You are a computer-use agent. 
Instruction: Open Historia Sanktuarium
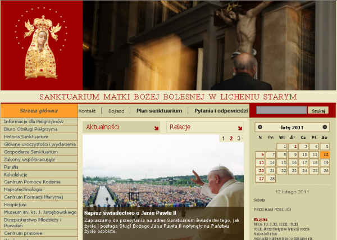point(39,137)
